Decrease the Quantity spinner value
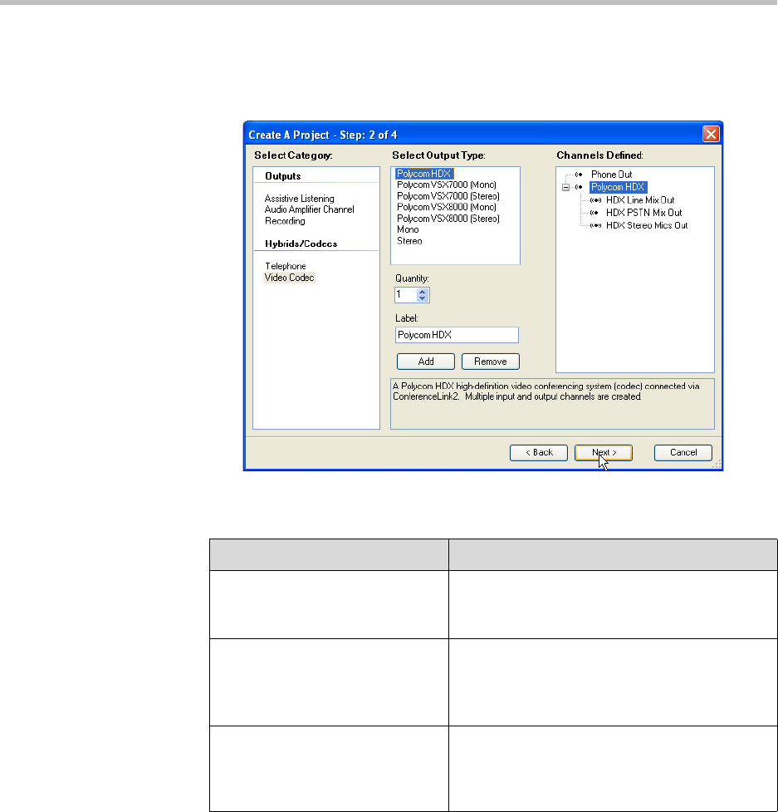The height and width of the screenshot is (812, 778). click(x=423, y=298)
